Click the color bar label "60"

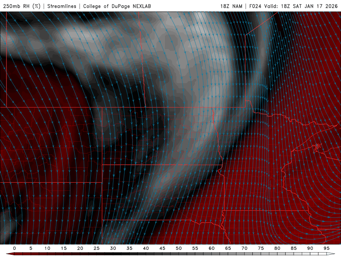[x=211, y=248]
